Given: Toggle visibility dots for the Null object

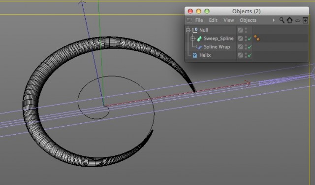Looking at the screenshot, I should coord(246,30).
